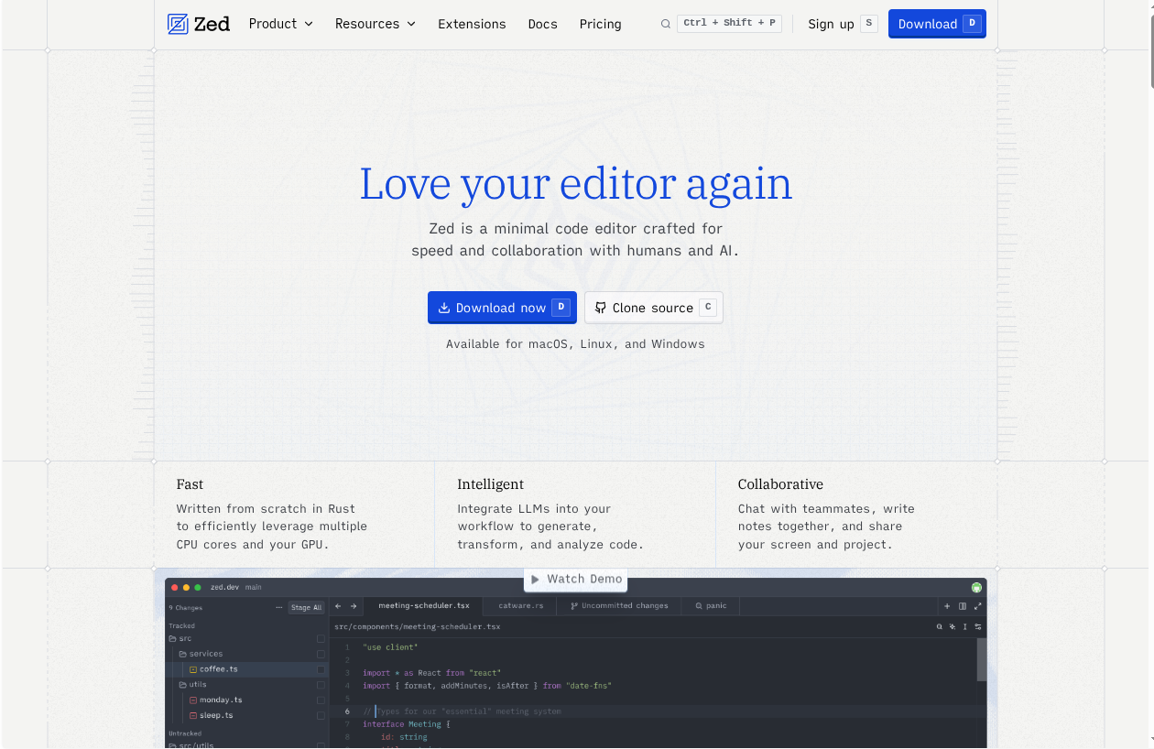The image size is (1154, 749).
Task: Click the GitHub icon on Clone source
Action: tap(601, 308)
